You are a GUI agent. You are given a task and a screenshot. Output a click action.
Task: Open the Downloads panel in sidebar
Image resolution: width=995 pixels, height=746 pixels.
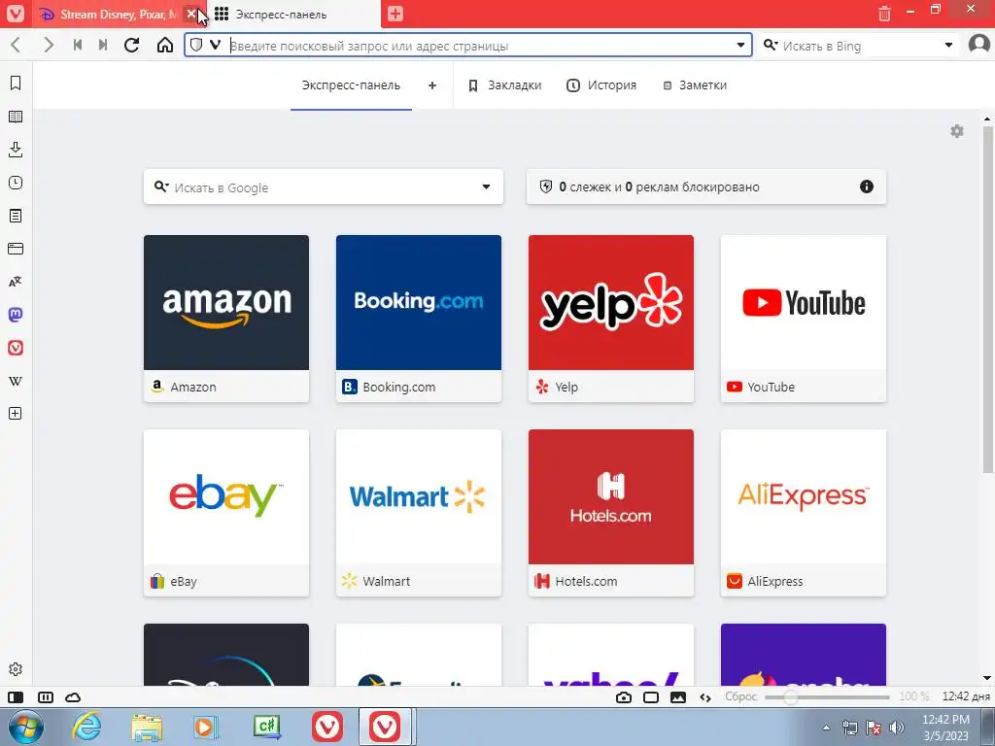[x=16, y=150]
